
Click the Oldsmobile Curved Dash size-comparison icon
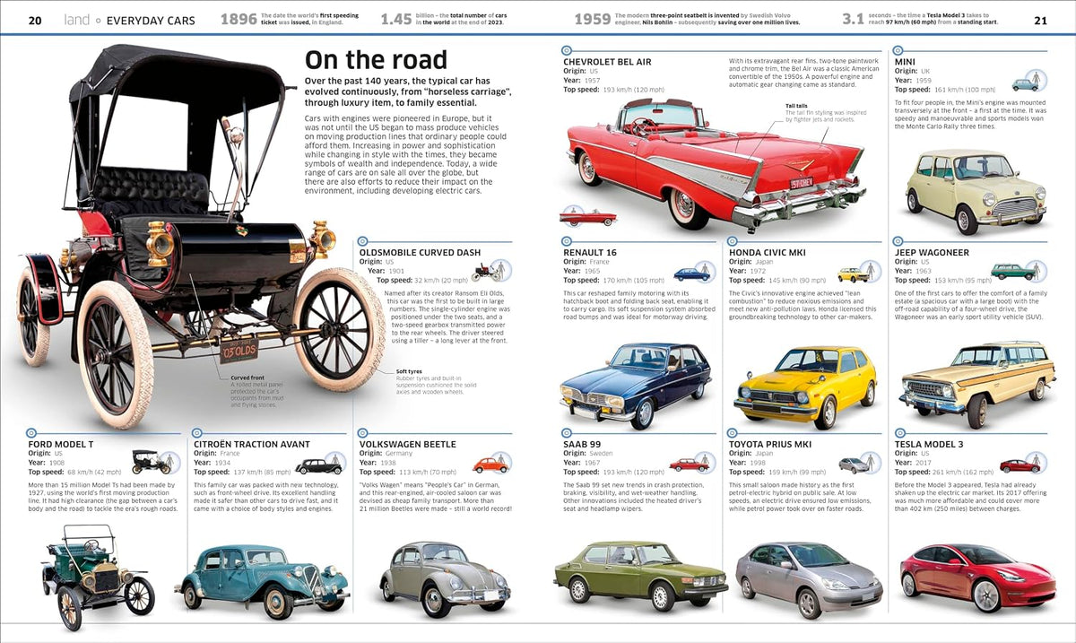[490, 269]
